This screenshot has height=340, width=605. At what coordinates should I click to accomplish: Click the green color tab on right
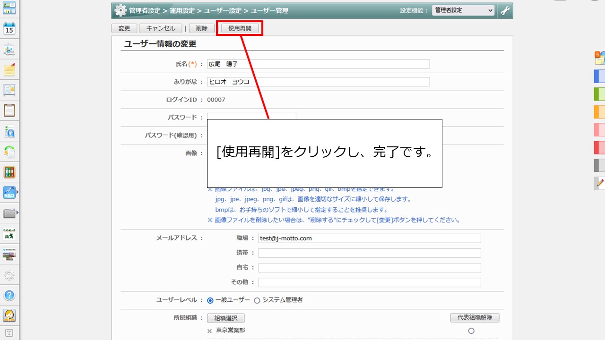599,94
